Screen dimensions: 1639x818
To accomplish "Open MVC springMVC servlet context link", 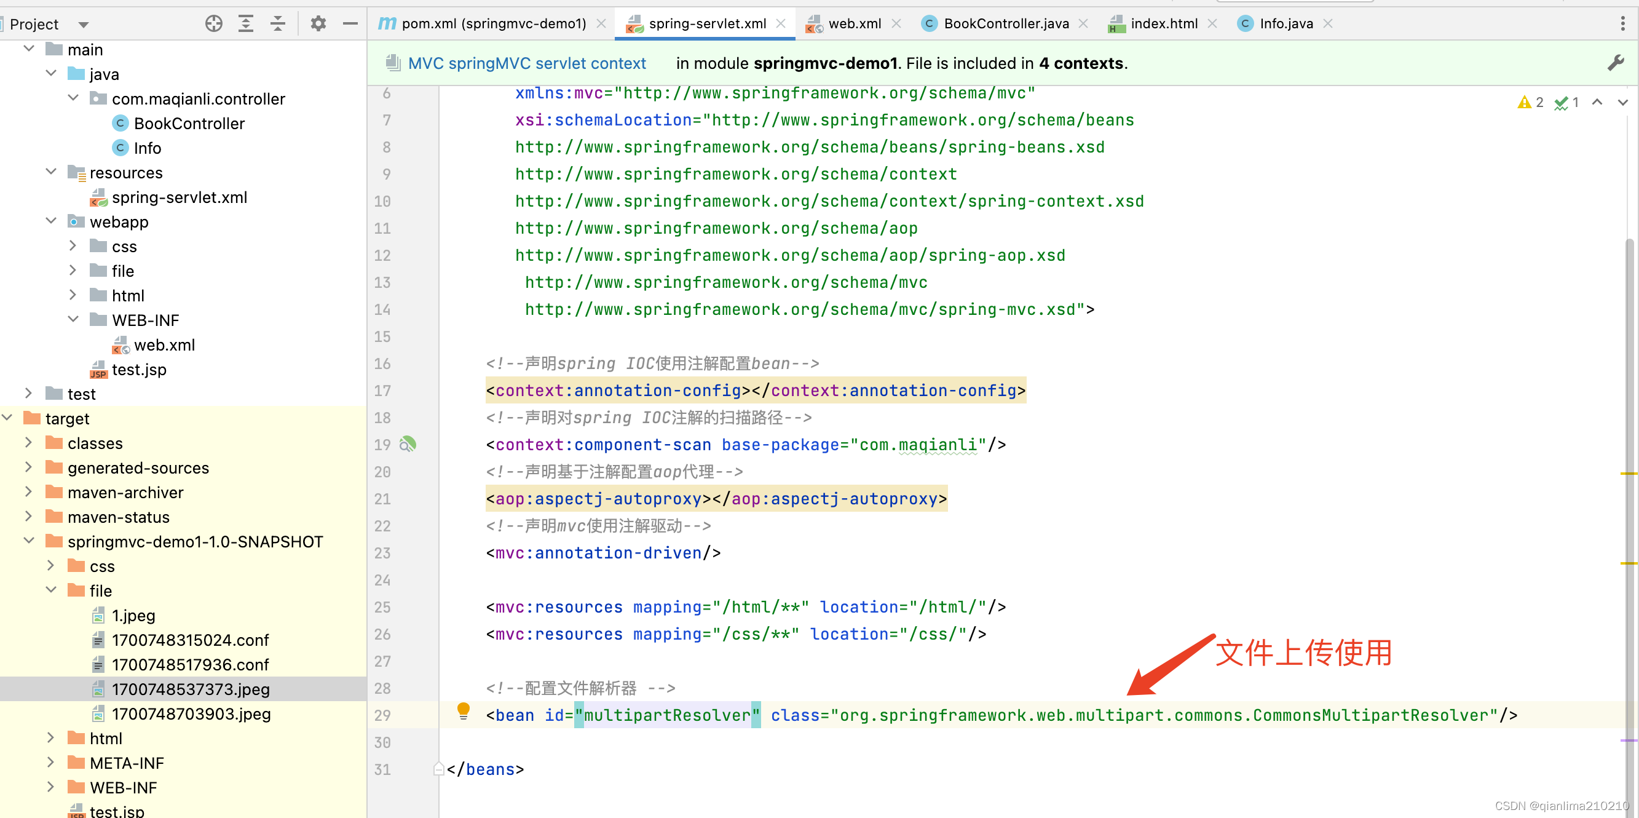I will [x=526, y=63].
